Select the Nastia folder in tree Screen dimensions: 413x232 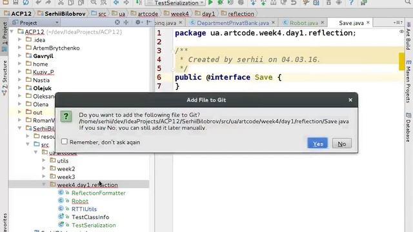pyautogui.click(x=41, y=80)
